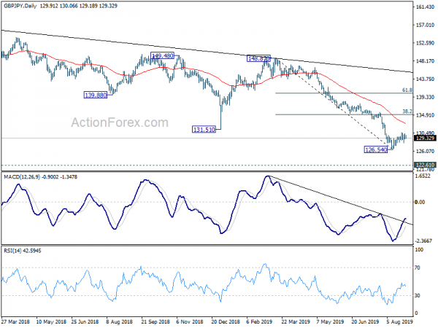Click the 126.540 low price label
This screenshot has height=328, width=438.
(x=376, y=149)
